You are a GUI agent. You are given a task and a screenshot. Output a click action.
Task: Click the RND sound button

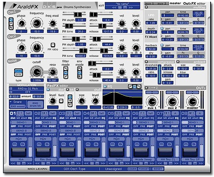(18, 106)
